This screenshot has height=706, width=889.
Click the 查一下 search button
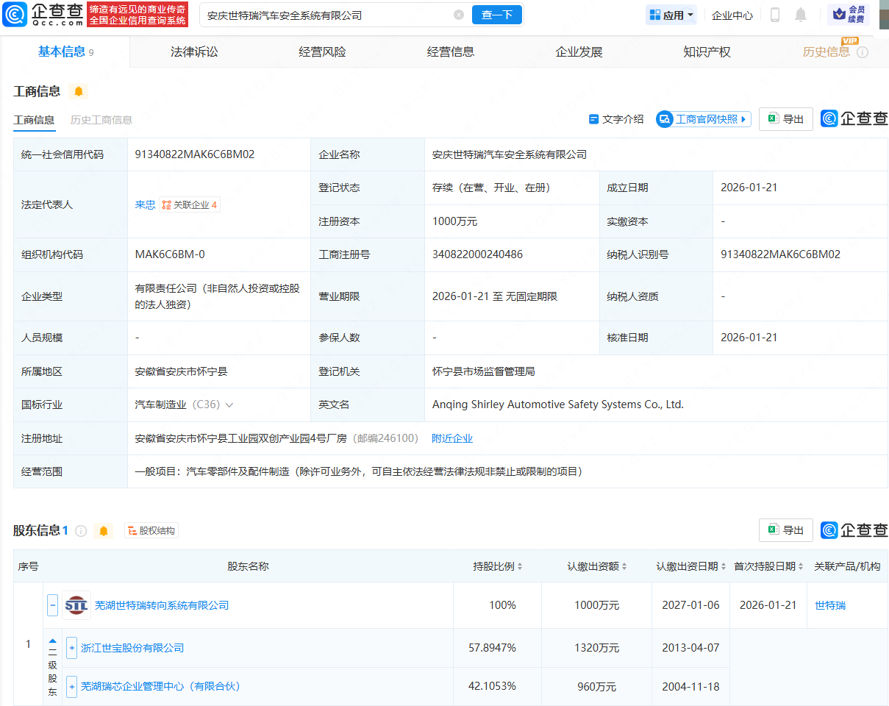496,15
